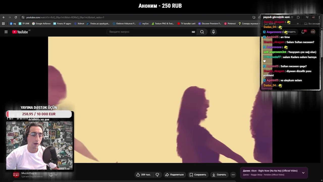The height and width of the screenshot is (182, 323).
Task: Click 'və aleykum salam' chat message
Action: [x=291, y=80]
